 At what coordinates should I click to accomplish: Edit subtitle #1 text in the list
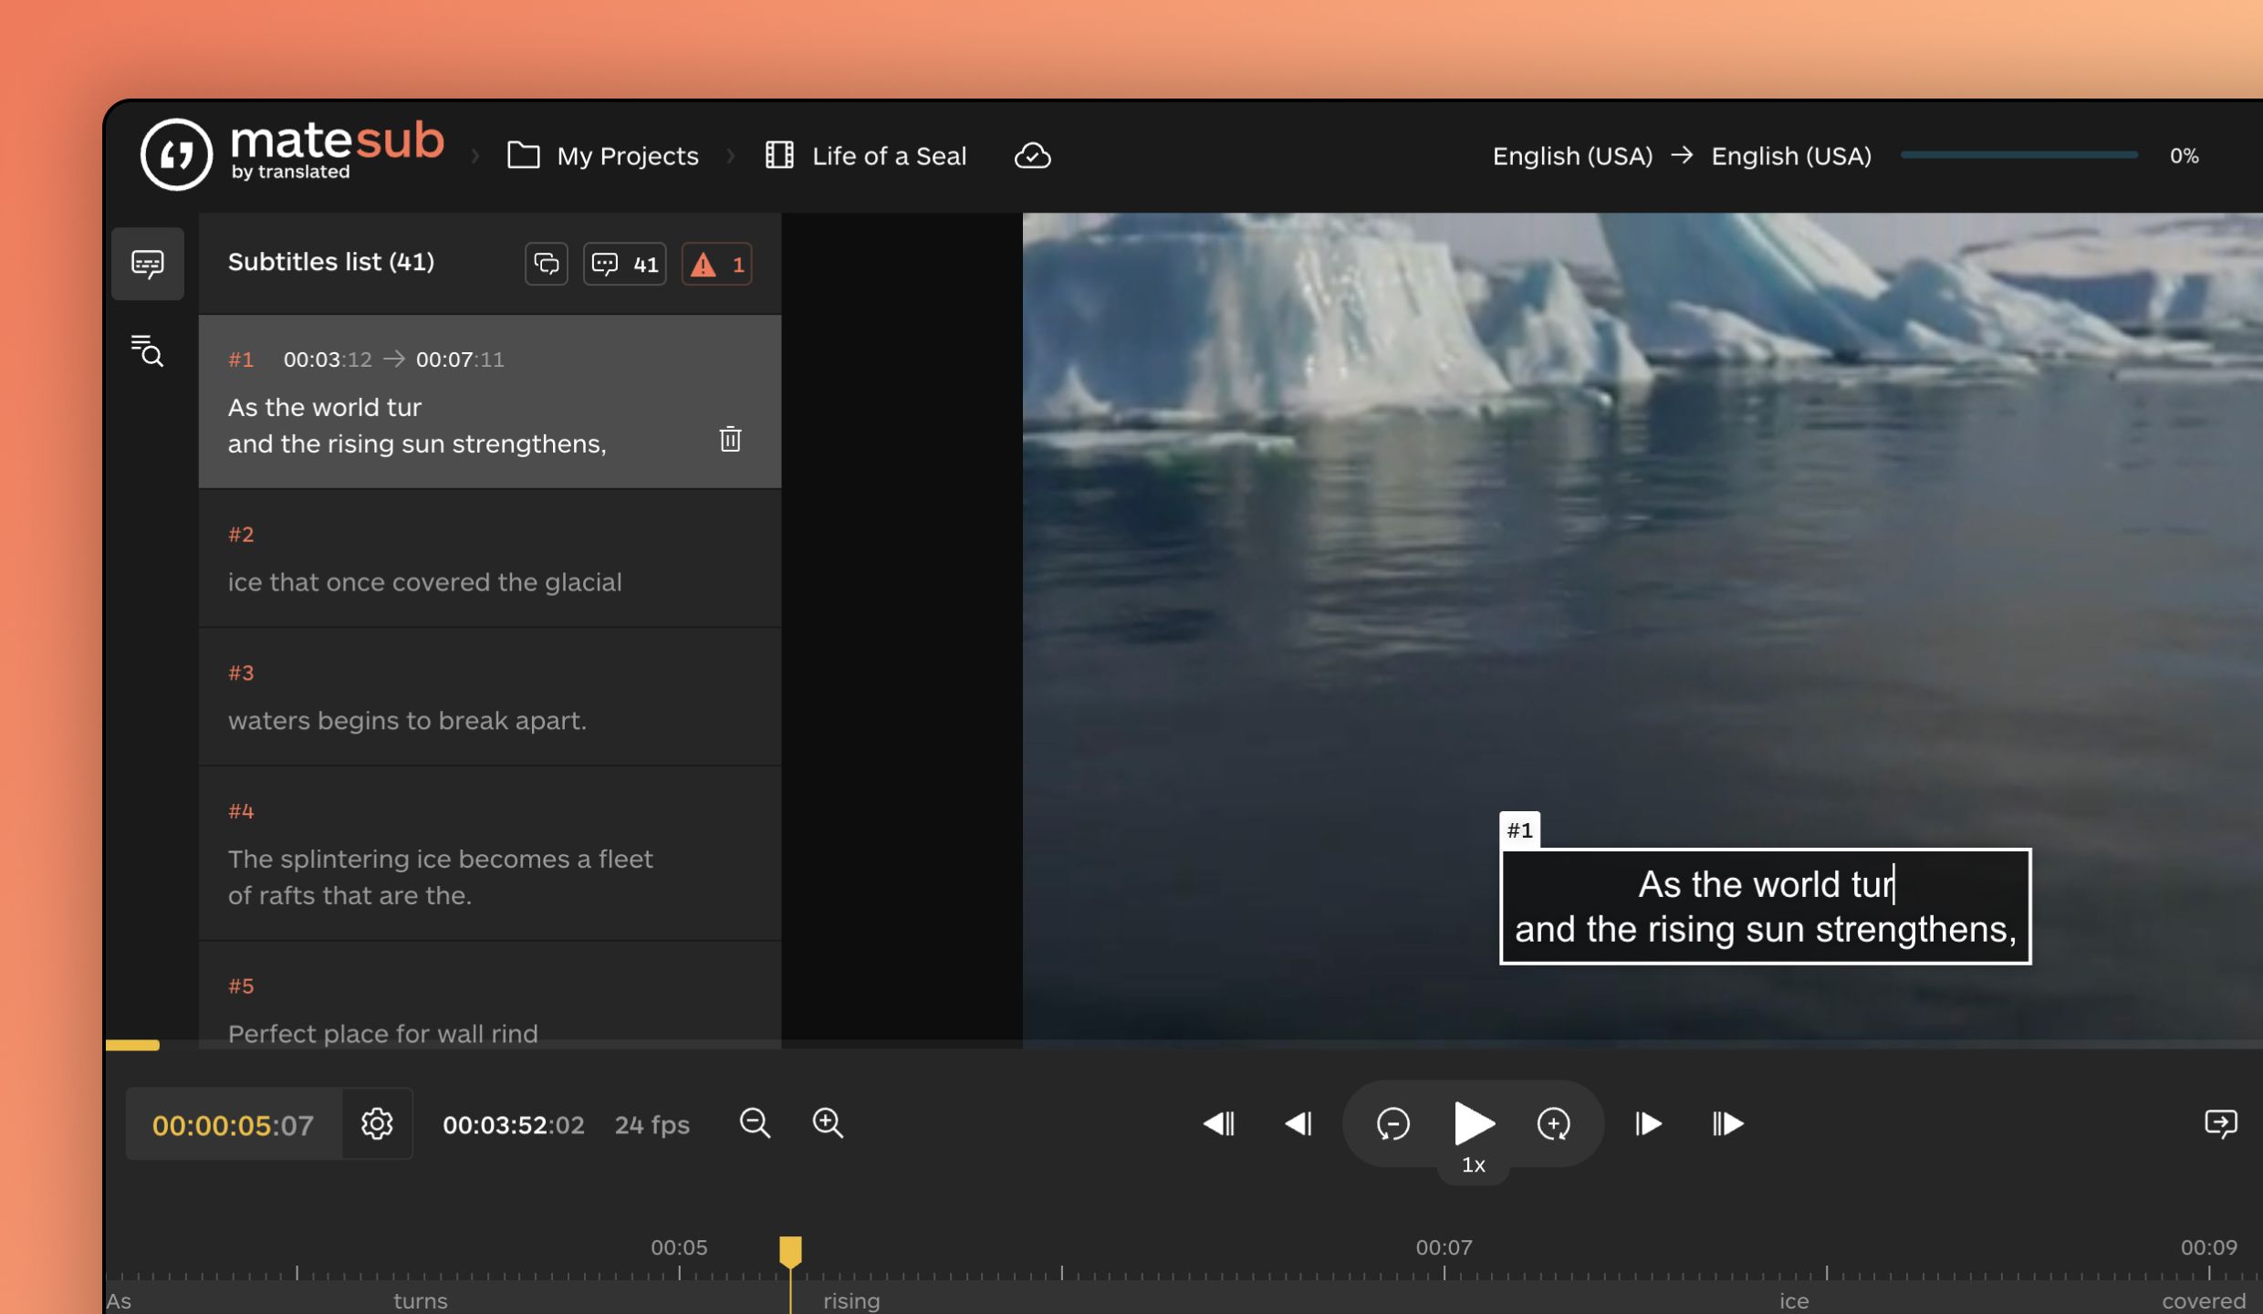click(x=417, y=425)
